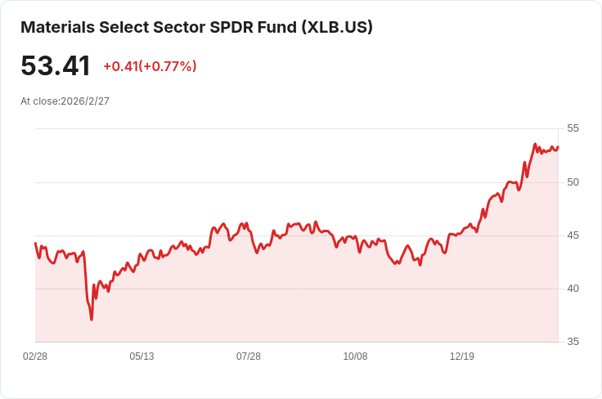Click the XLB.US ticker symbol in title
This screenshot has width=602, height=399.
click(x=337, y=27)
